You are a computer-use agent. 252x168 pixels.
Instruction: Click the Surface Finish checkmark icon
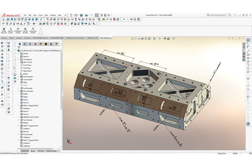(x=25, y=24)
